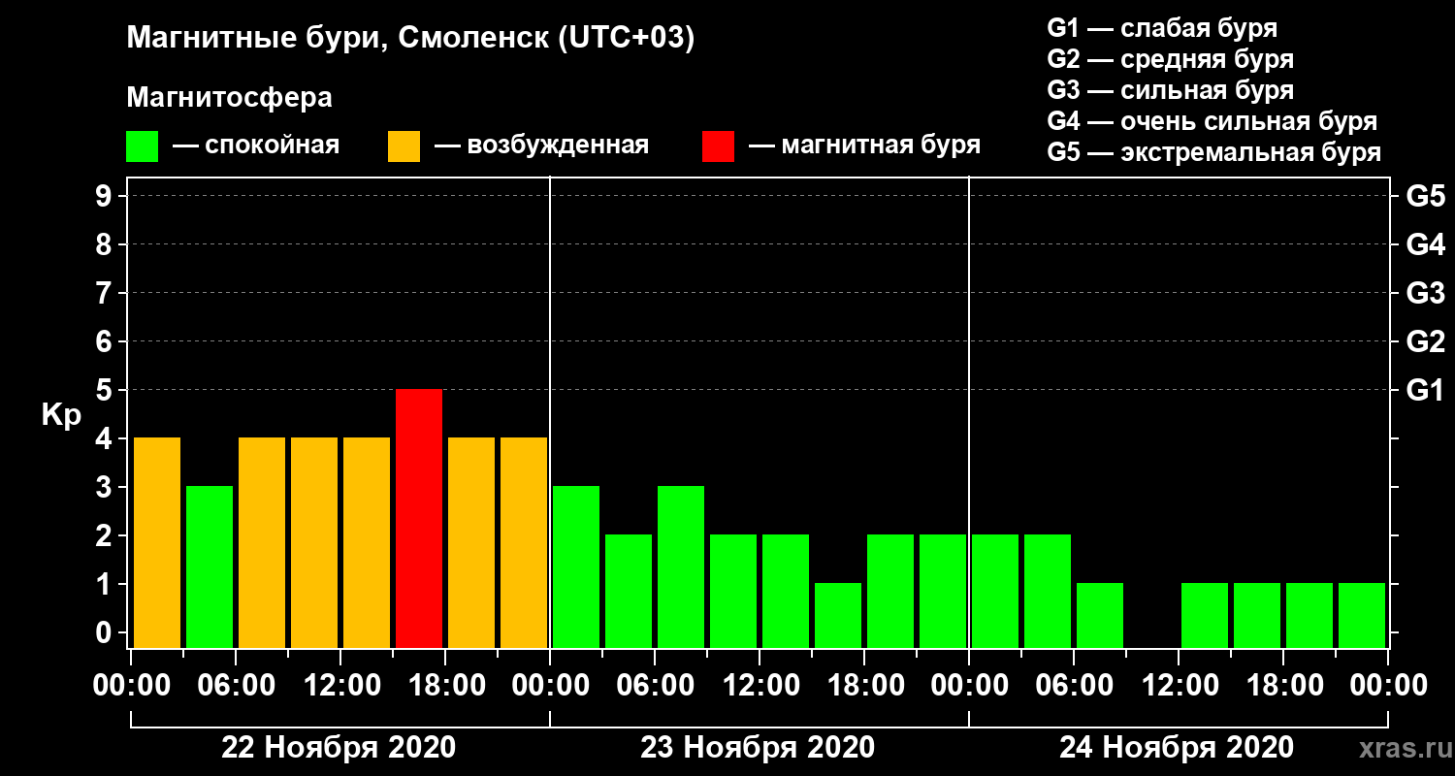
Task: Click the 'G2' label on the right axis
Action: (1425, 341)
